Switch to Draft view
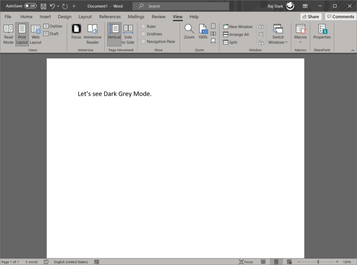The height and width of the screenshot is (265, 357). [51, 34]
